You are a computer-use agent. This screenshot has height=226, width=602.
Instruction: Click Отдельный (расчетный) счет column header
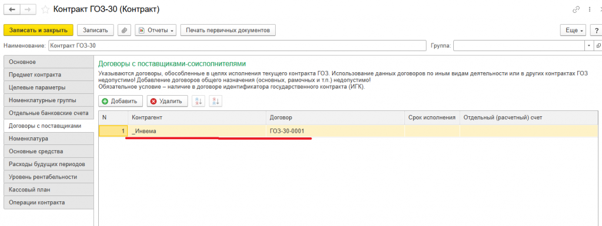pyautogui.click(x=529, y=117)
